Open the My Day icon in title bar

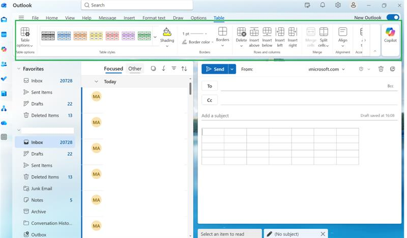[307, 5]
